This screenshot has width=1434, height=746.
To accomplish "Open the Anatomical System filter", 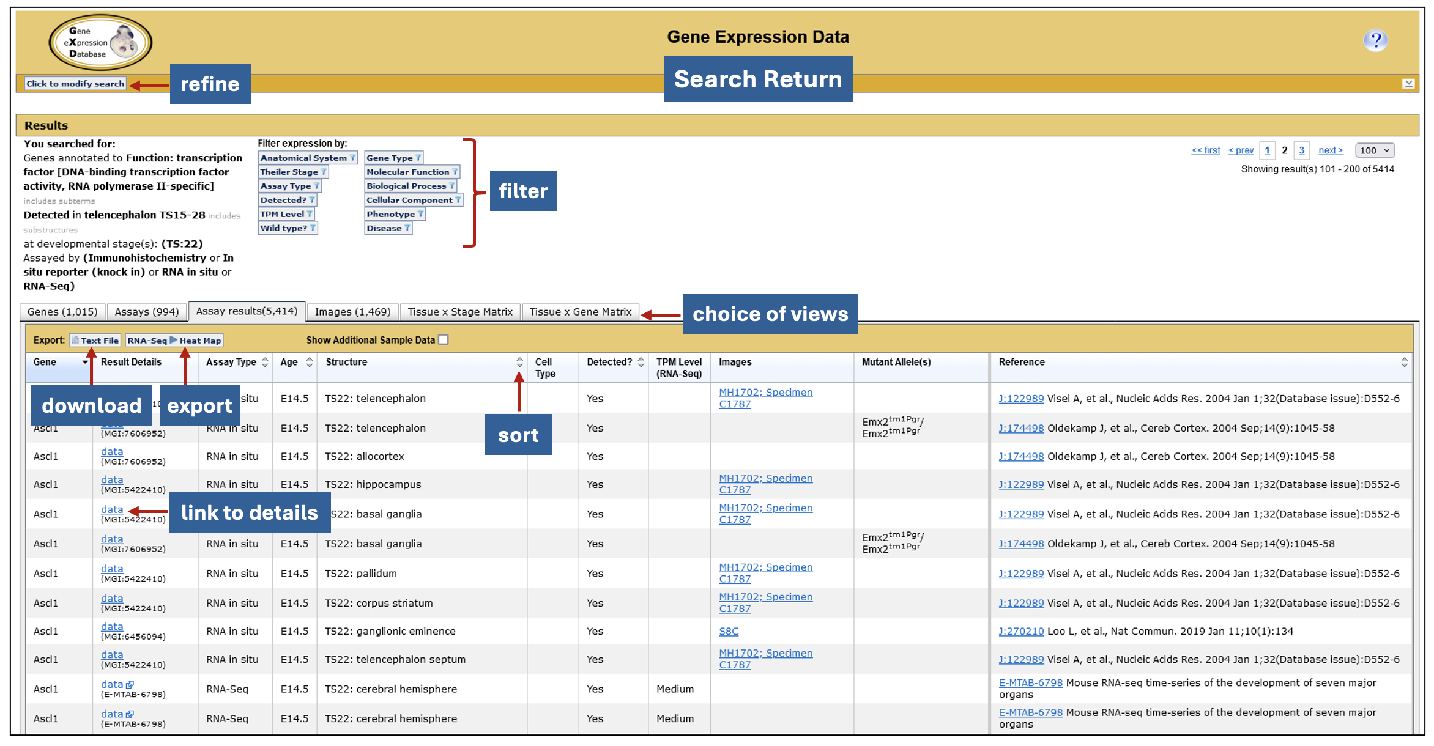I will click(x=307, y=158).
